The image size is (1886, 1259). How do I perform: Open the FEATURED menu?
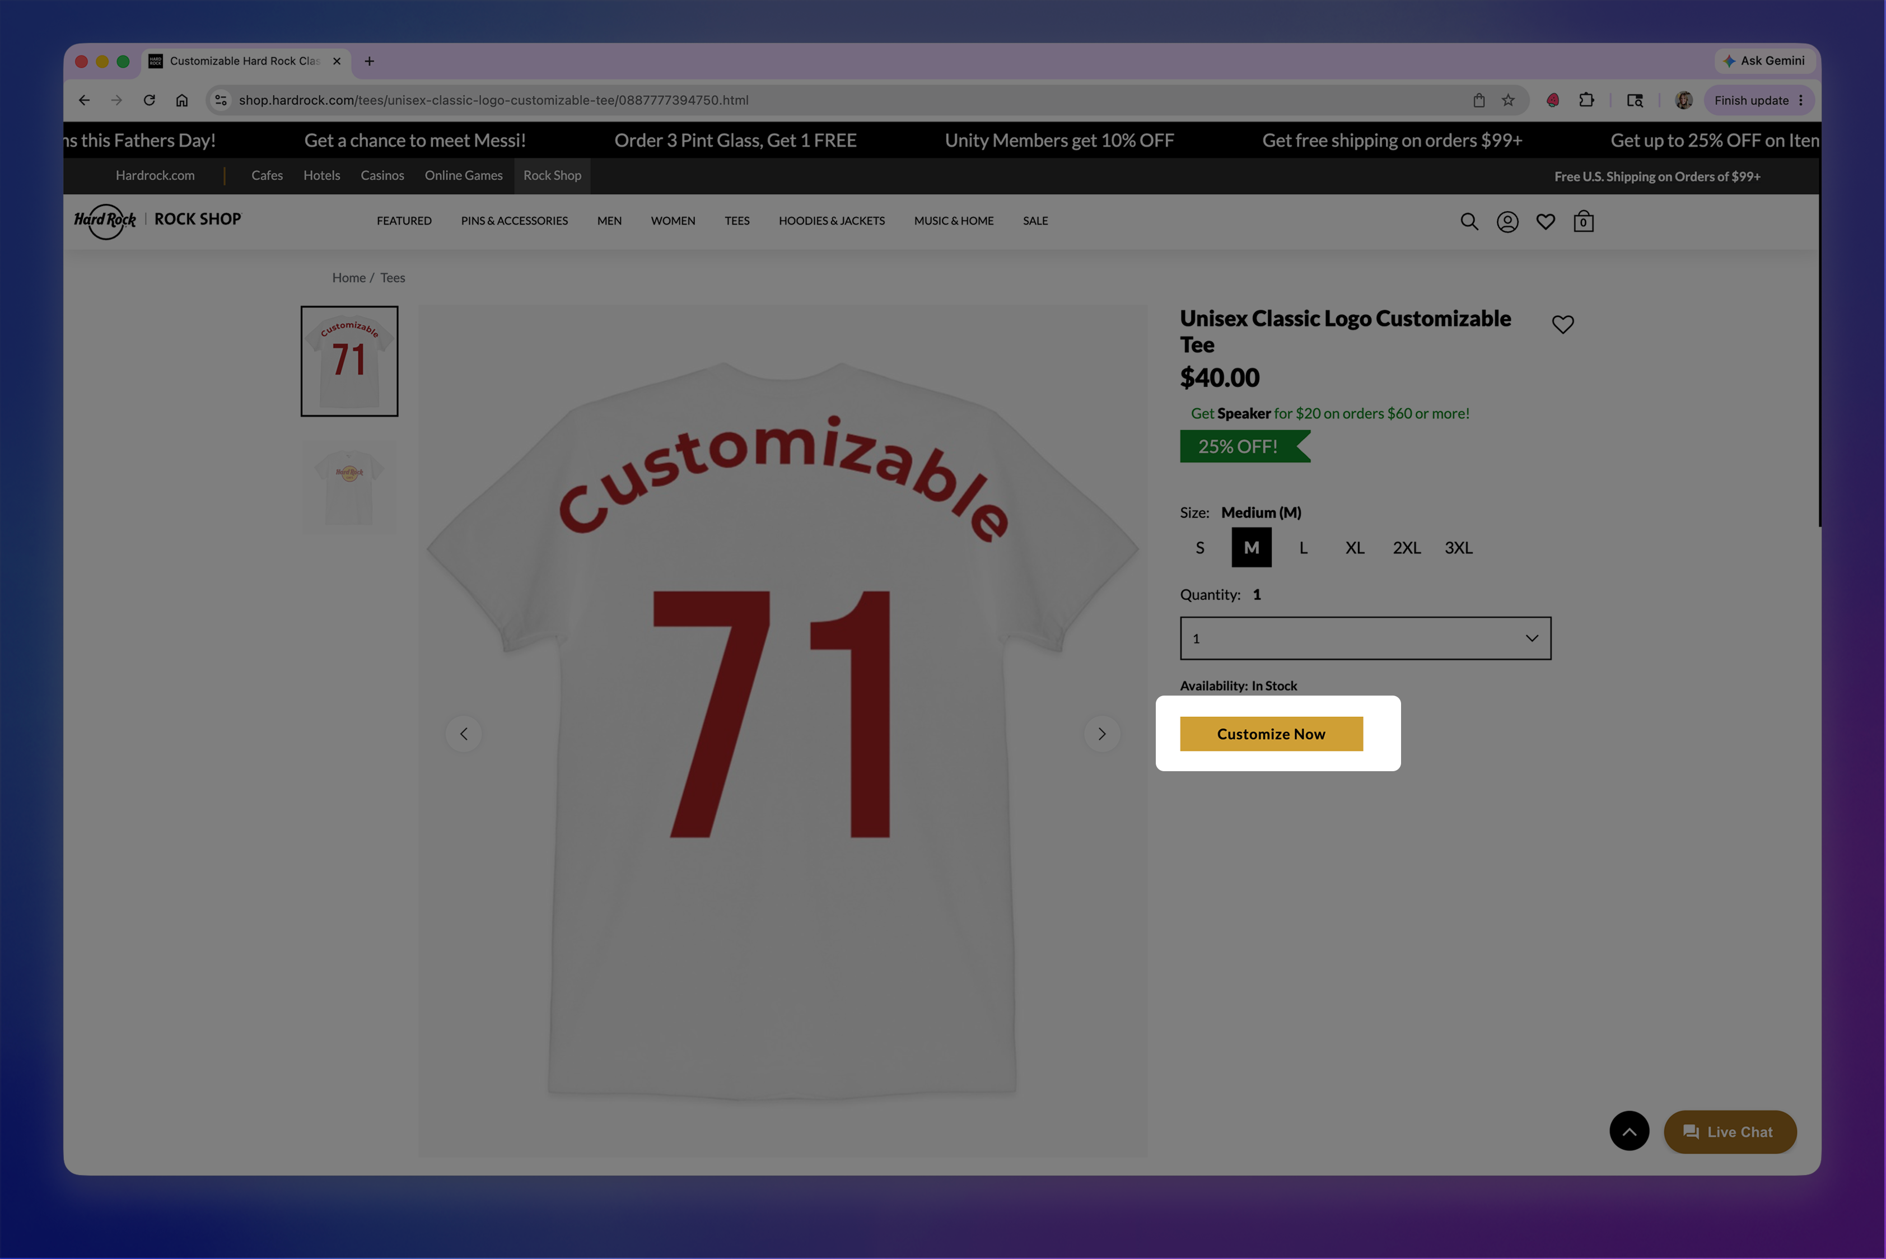pos(404,221)
